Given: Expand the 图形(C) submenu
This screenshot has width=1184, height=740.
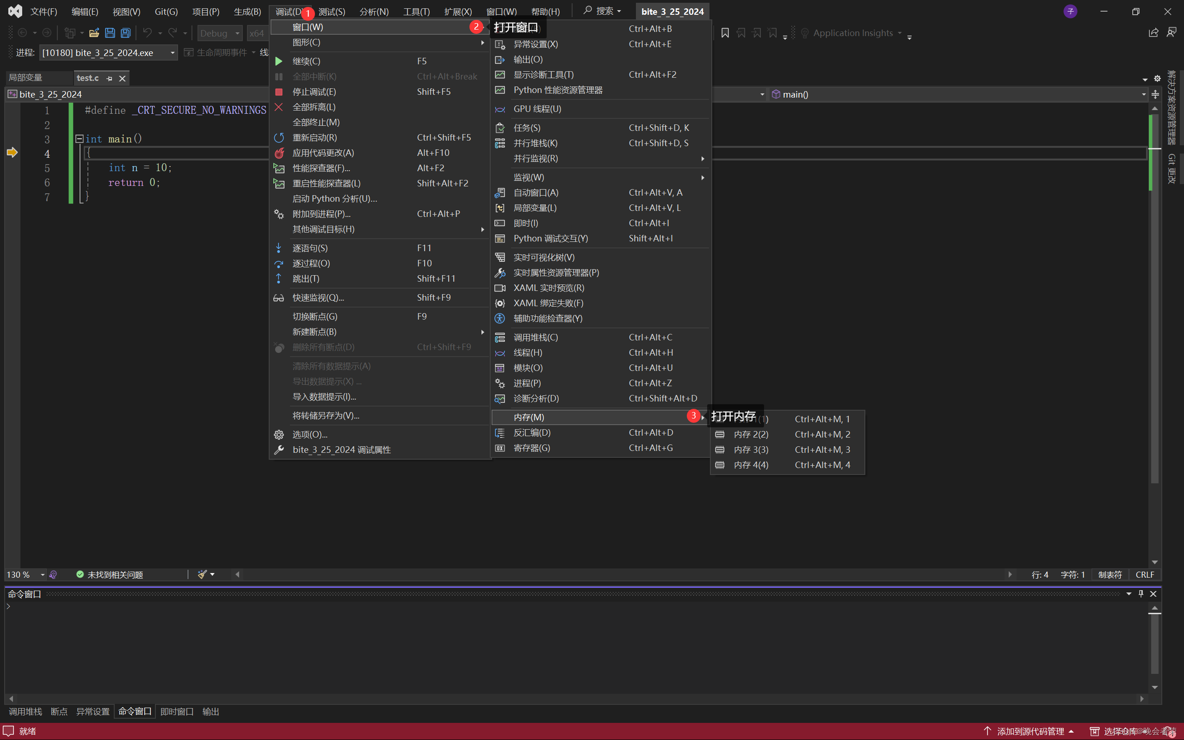Looking at the screenshot, I should click(380, 43).
